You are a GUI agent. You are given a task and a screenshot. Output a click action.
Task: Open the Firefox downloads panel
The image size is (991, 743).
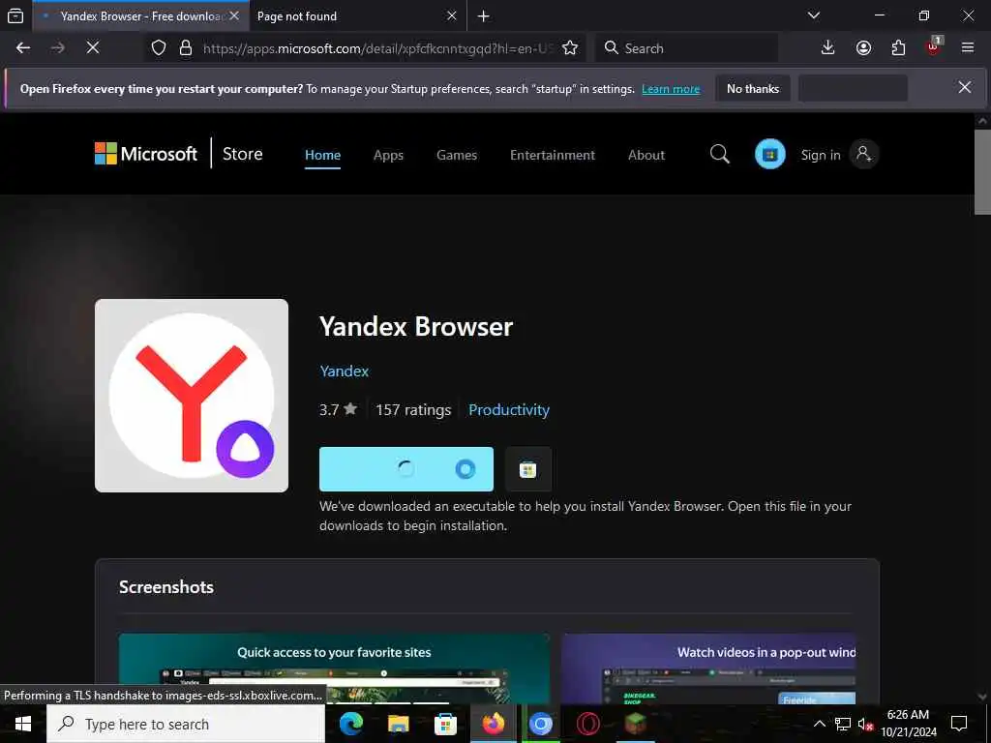click(x=828, y=48)
